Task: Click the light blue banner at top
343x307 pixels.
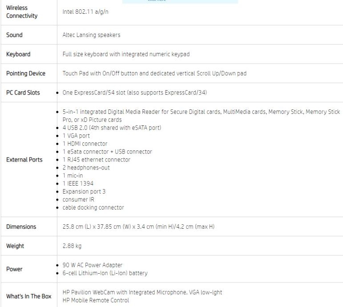Action: [x=180, y=1]
